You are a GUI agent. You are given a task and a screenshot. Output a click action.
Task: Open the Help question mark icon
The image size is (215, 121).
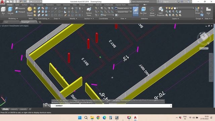(188, 2)
